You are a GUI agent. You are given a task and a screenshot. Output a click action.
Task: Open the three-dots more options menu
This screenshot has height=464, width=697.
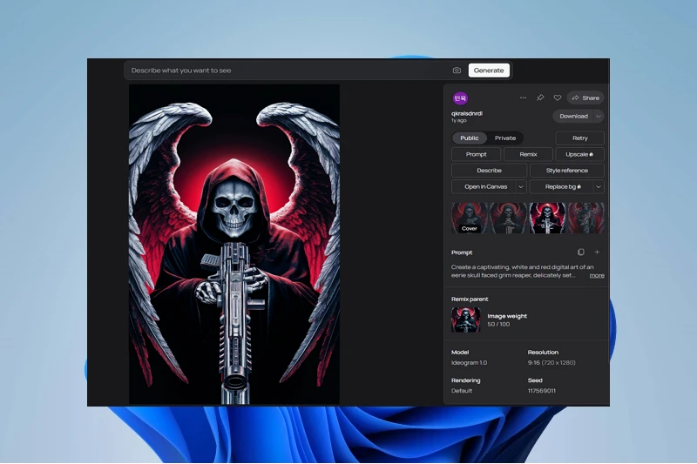523,98
